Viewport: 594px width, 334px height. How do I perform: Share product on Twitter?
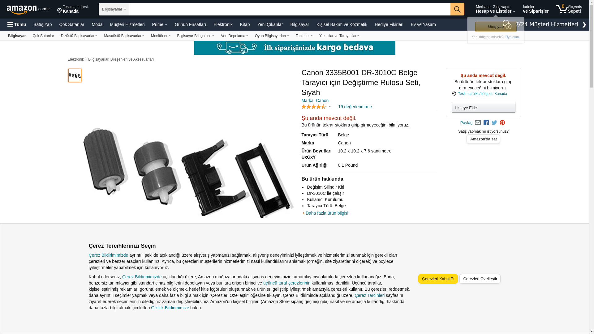494,123
